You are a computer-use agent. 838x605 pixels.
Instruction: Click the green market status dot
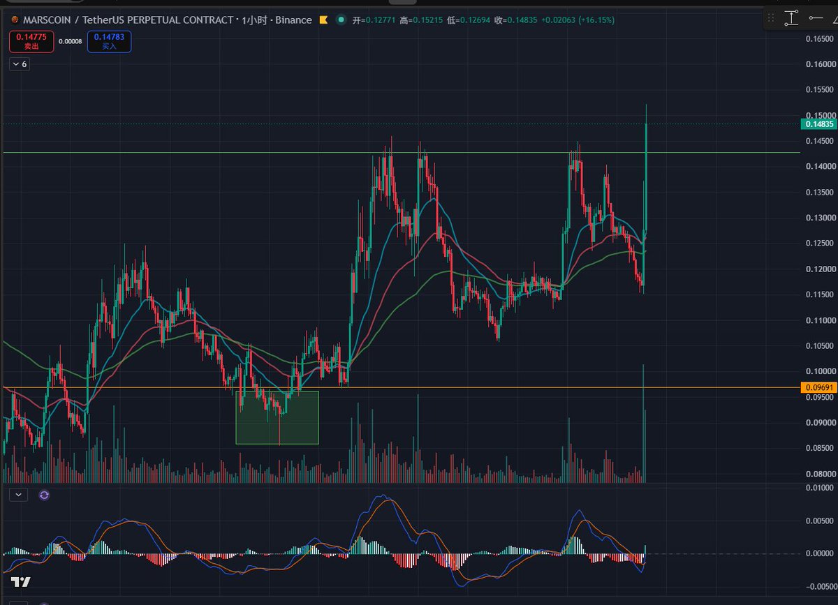point(341,20)
